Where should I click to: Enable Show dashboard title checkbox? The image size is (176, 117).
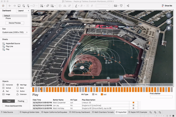[x=4, y=106]
